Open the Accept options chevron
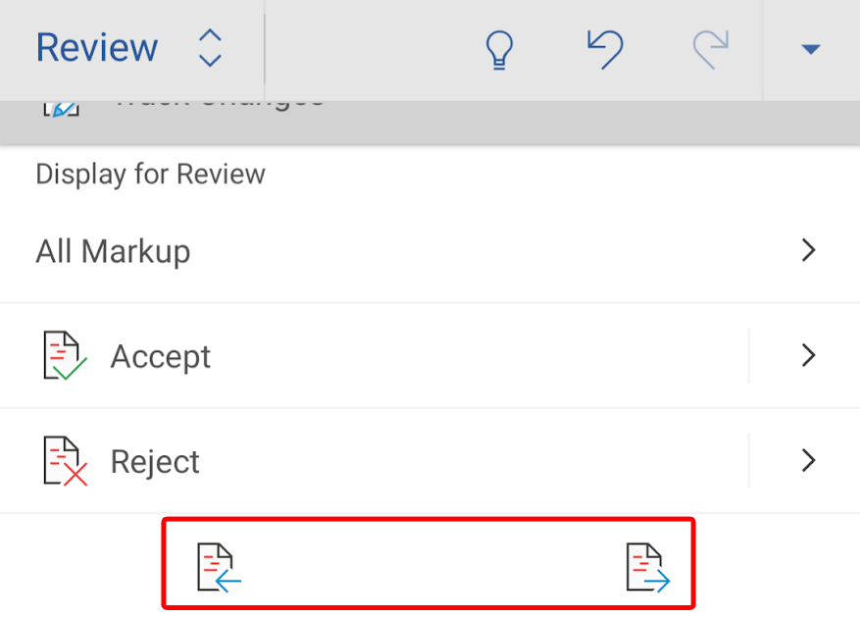Screen dimensions: 860x617 tap(808, 355)
